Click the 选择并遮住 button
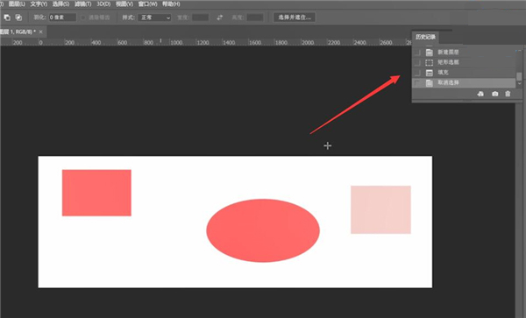The image size is (526, 318). click(295, 18)
